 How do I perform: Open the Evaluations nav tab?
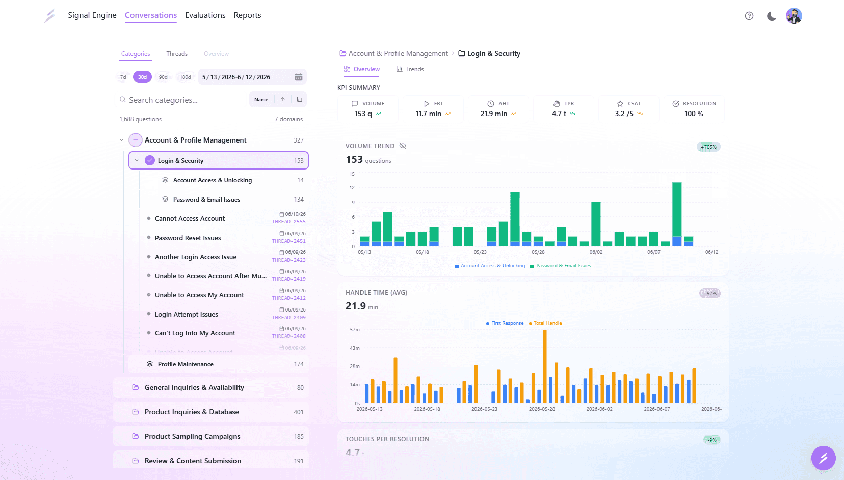pyautogui.click(x=205, y=15)
